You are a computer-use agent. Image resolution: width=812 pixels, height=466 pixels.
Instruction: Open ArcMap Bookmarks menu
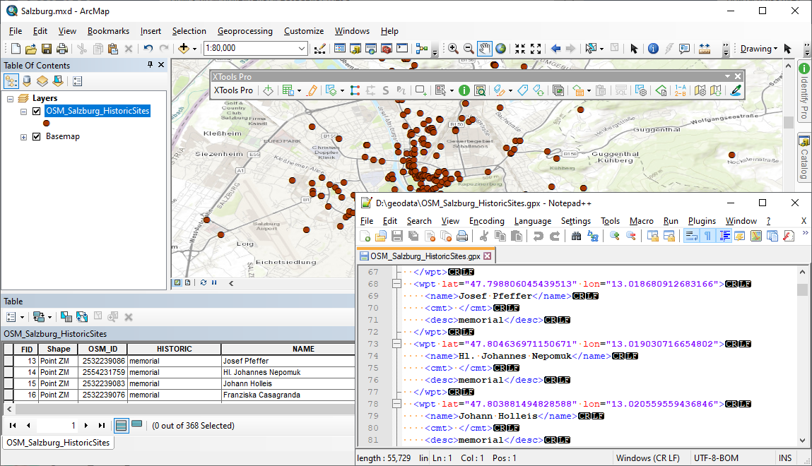pyautogui.click(x=108, y=31)
